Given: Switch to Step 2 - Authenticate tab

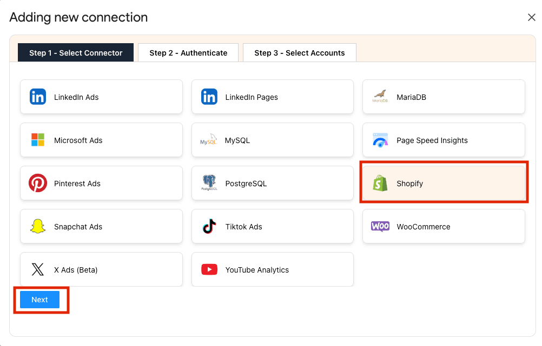Looking at the screenshot, I should [x=188, y=53].
